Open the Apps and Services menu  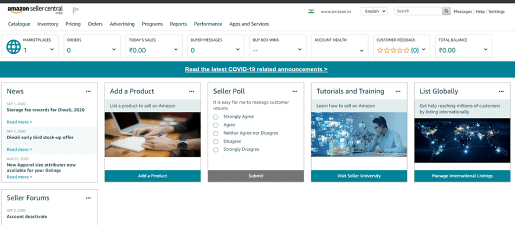tap(249, 24)
